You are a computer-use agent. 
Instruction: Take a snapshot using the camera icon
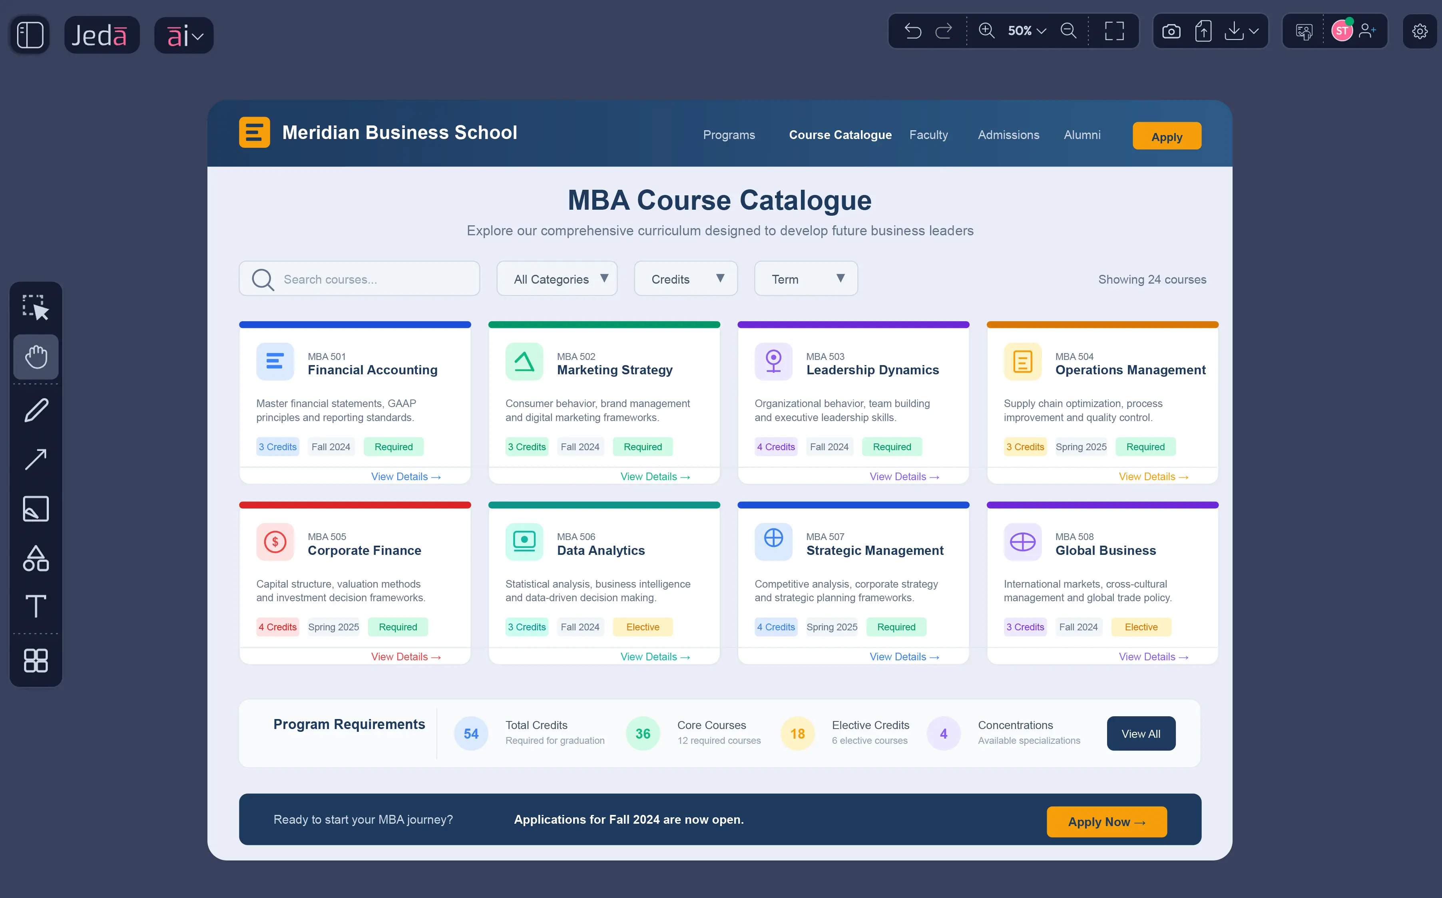point(1171,31)
